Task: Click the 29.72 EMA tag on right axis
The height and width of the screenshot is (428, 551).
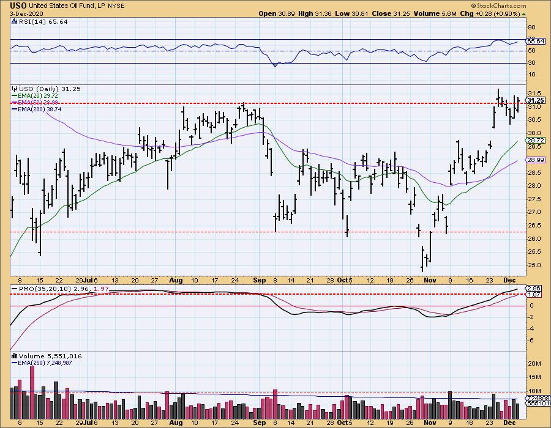Action: click(535, 141)
